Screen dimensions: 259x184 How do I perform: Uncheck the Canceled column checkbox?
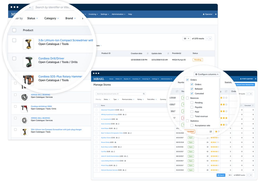192,94
